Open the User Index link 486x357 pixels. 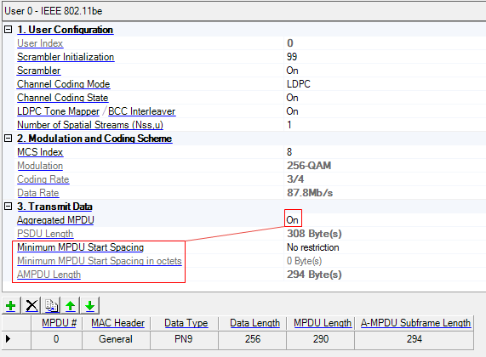(40, 43)
